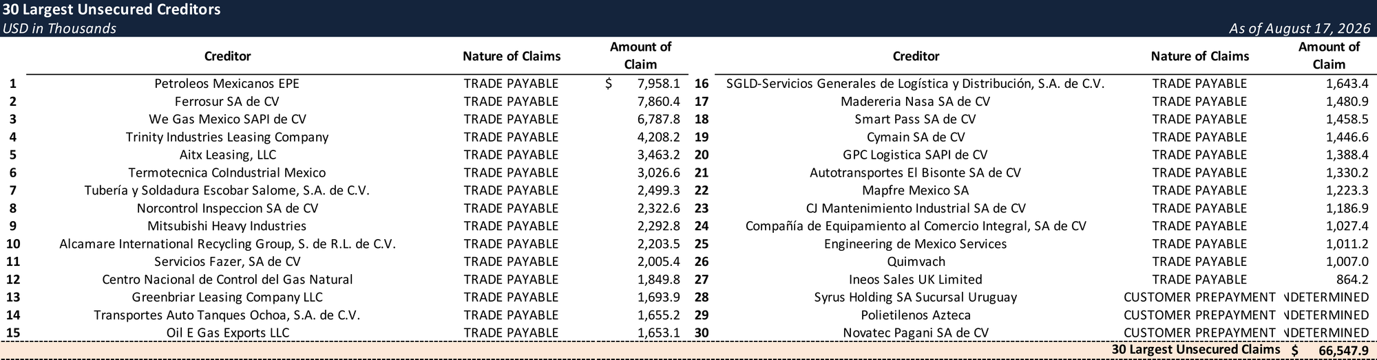Select 'Oil E Gas Exports LLC'
Screen dimensions: 1377x360
pyautogui.click(x=227, y=334)
